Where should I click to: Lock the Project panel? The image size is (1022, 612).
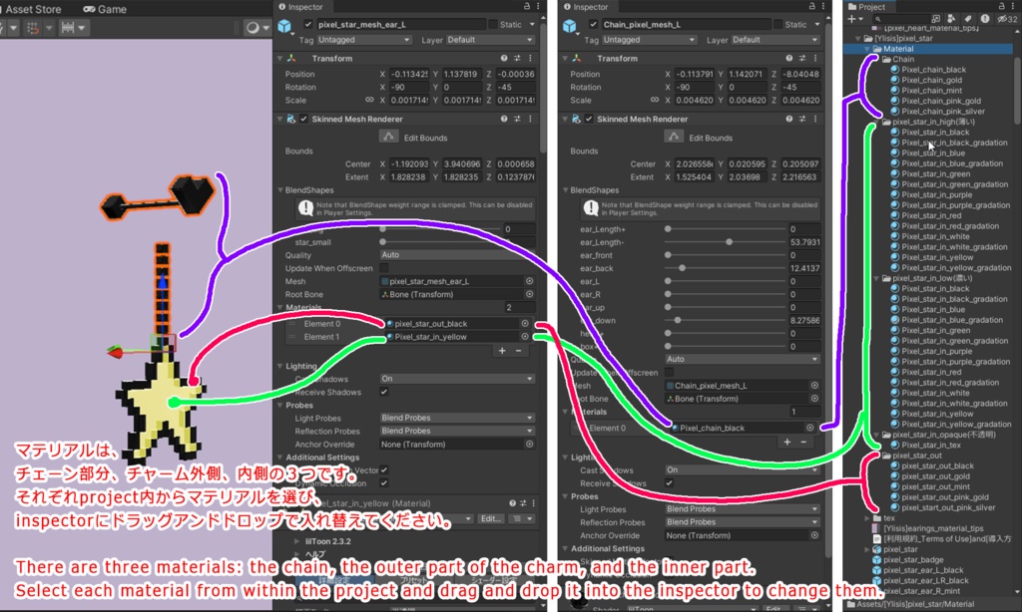1002,6
